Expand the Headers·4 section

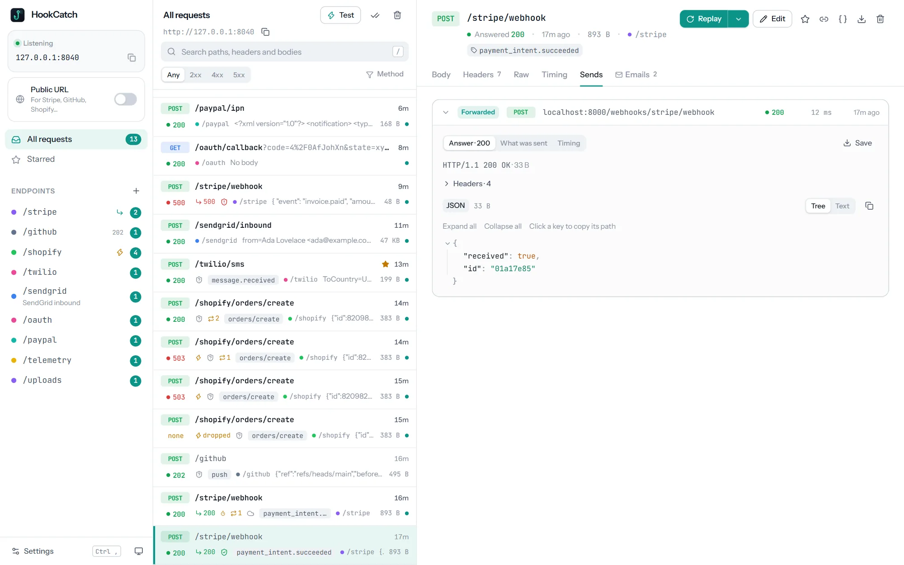[x=467, y=184]
